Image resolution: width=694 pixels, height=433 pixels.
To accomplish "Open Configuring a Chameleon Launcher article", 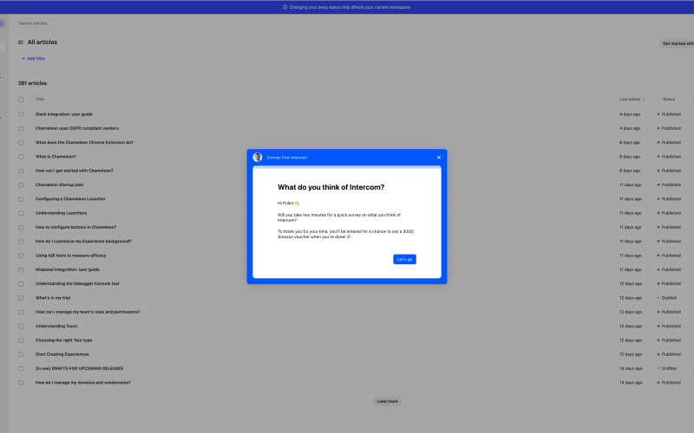I will click(70, 199).
